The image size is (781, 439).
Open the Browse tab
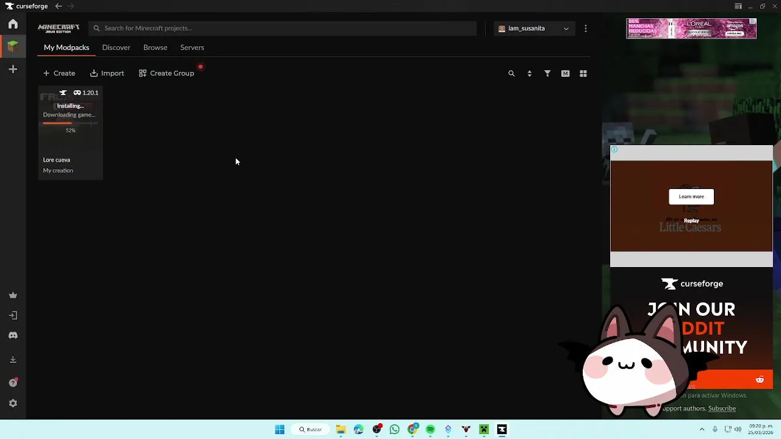tap(155, 48)
